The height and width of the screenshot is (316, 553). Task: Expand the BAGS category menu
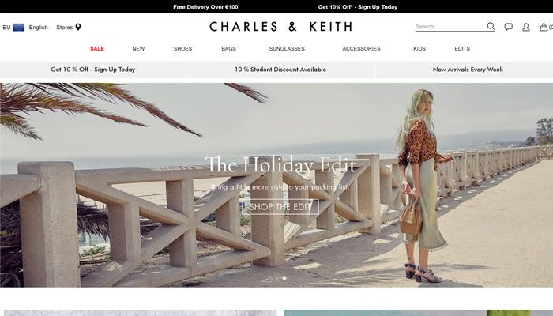click(x=228, y=49)
